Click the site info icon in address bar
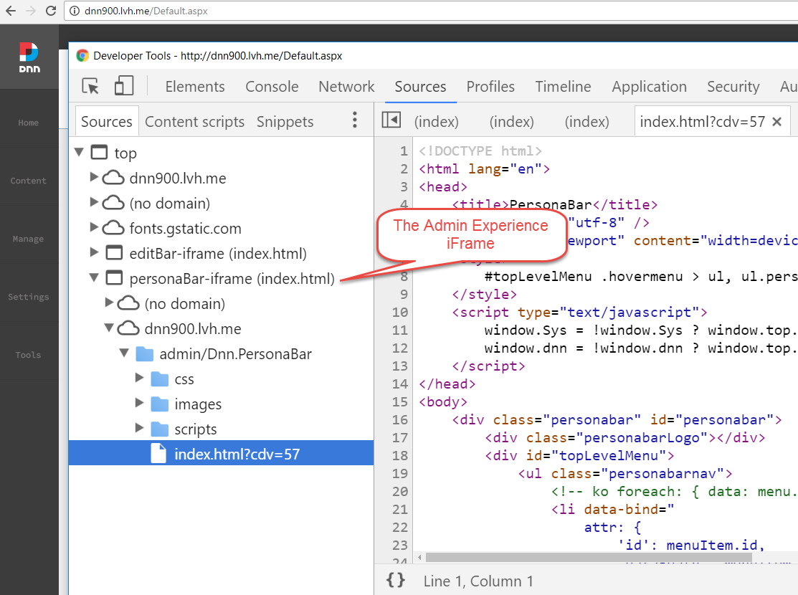The height and width of the screenshot is (595, 798). click(x=75, y=11)
